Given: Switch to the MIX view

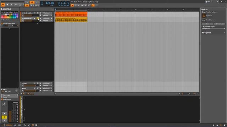Looking at the screenshot, I should pos(15,125).
